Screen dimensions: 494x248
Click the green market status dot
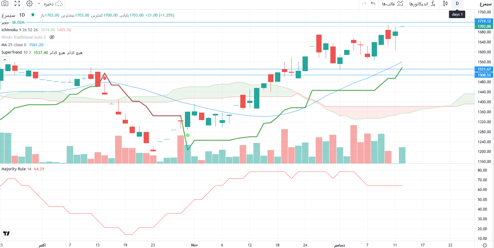[x=33, y=15]
